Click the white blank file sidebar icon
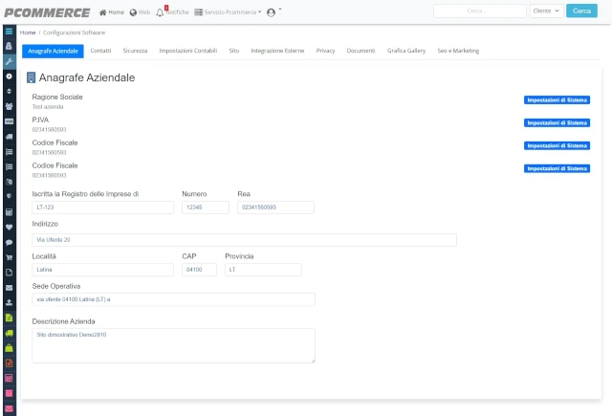The image size is (612, 416). 9,273
